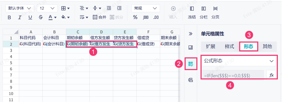Select cell 科目代码 in row 1
The image size is (282, 102).
(31, 38)
